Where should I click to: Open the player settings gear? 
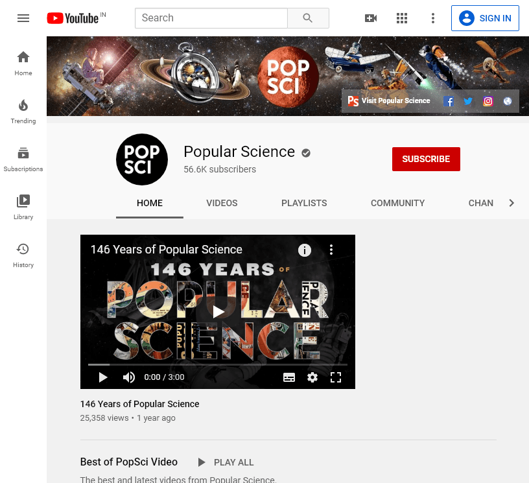point(312,377)
